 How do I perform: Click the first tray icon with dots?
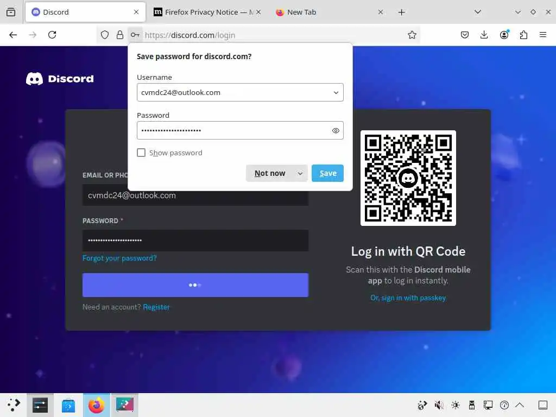(x=422, y=405)
